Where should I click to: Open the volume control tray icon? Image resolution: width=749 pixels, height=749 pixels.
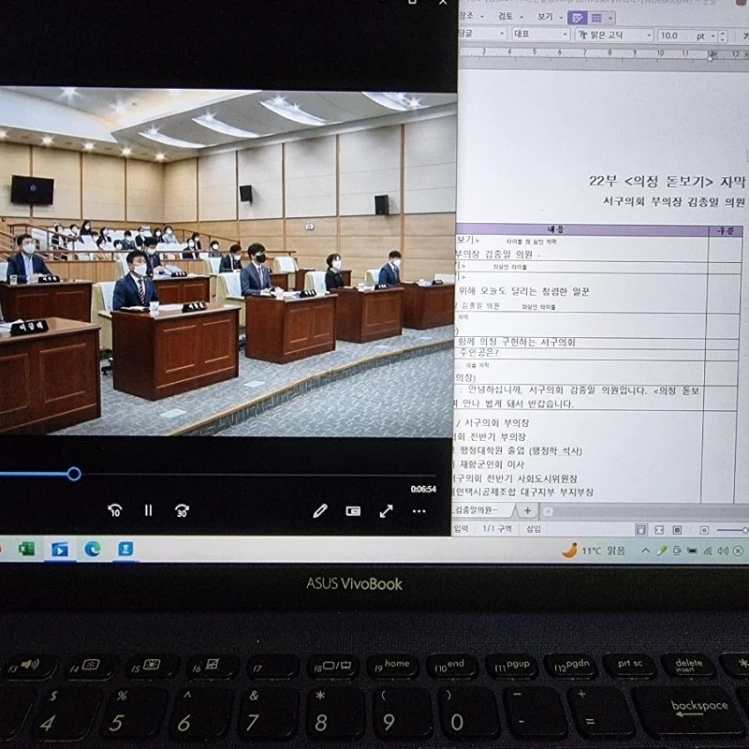click(x=723, y=551)
